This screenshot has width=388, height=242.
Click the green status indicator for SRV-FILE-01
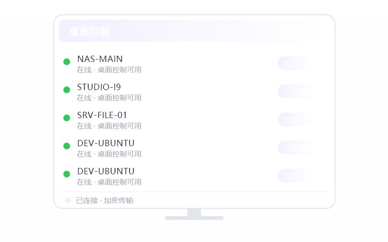click(66, 118)
